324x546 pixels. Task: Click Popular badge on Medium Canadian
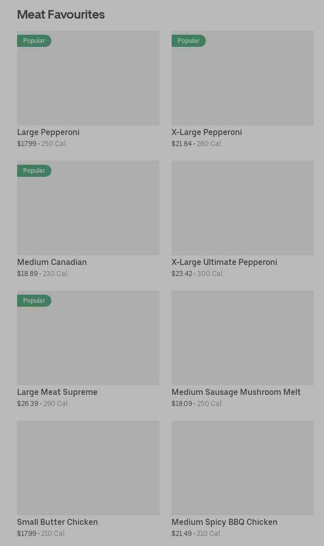[x=34, y=171]
